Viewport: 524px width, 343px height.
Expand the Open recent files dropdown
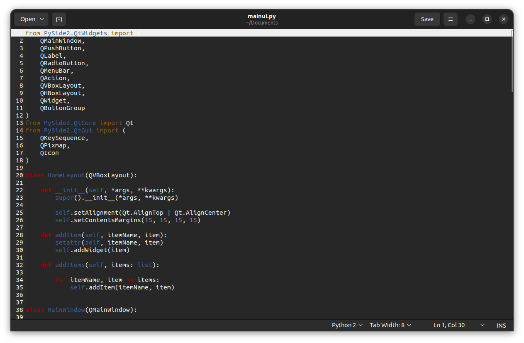[x=41, y=19]
